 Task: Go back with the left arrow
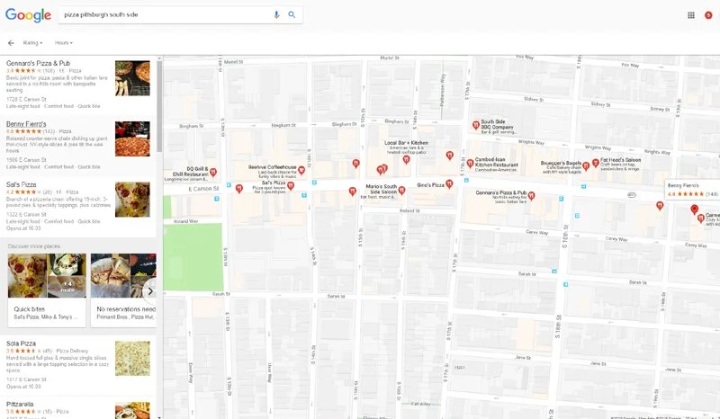11,42
